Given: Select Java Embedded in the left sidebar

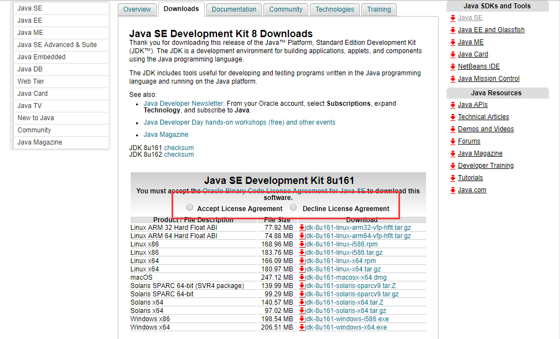Looking at the screenshot, I should [x=61, y=57].
